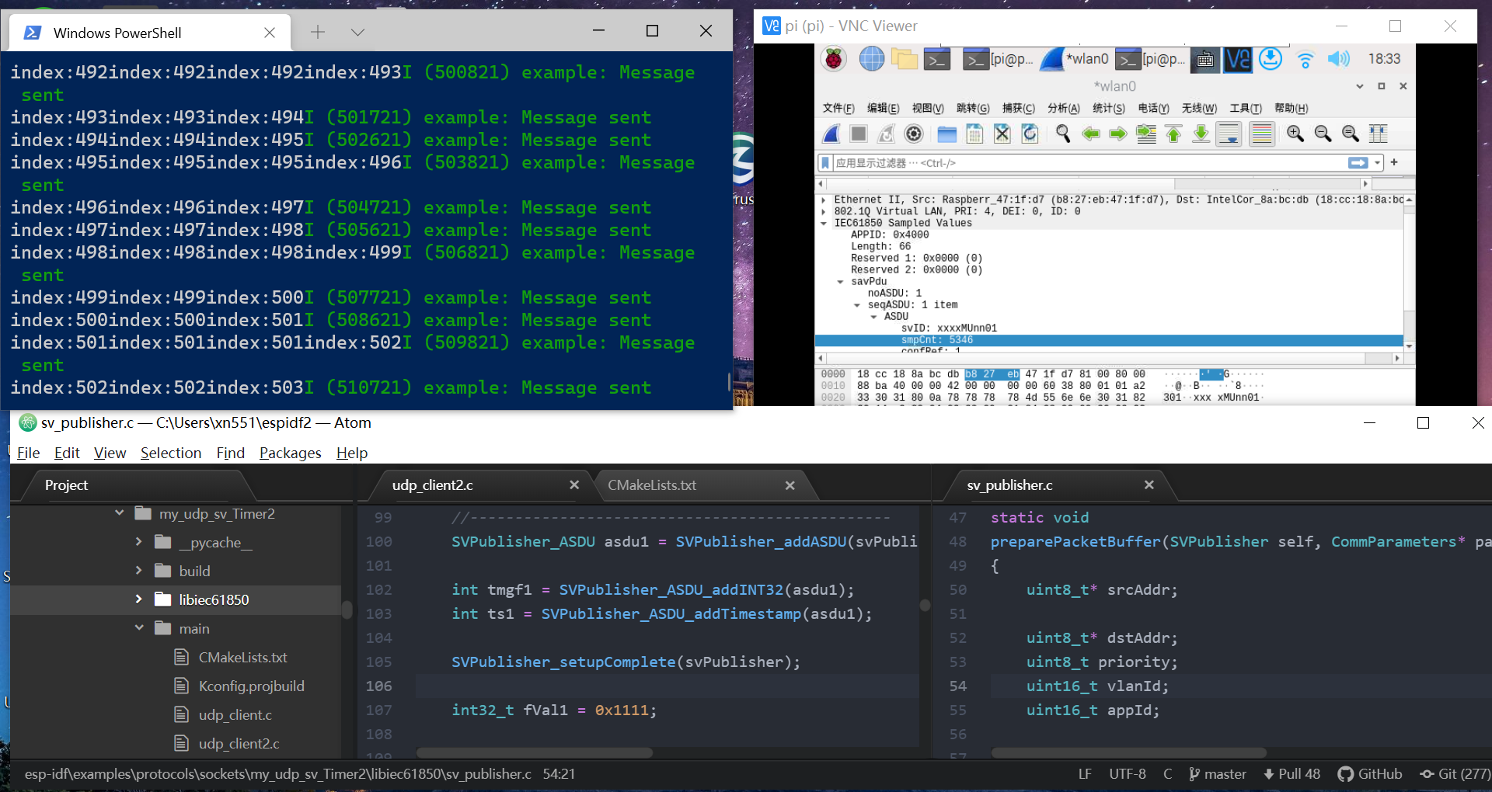The height and width of the screenshot is (792, 1492).
Task: Go to previous packet green left arrow
Action: click(x=1090, y=134)
